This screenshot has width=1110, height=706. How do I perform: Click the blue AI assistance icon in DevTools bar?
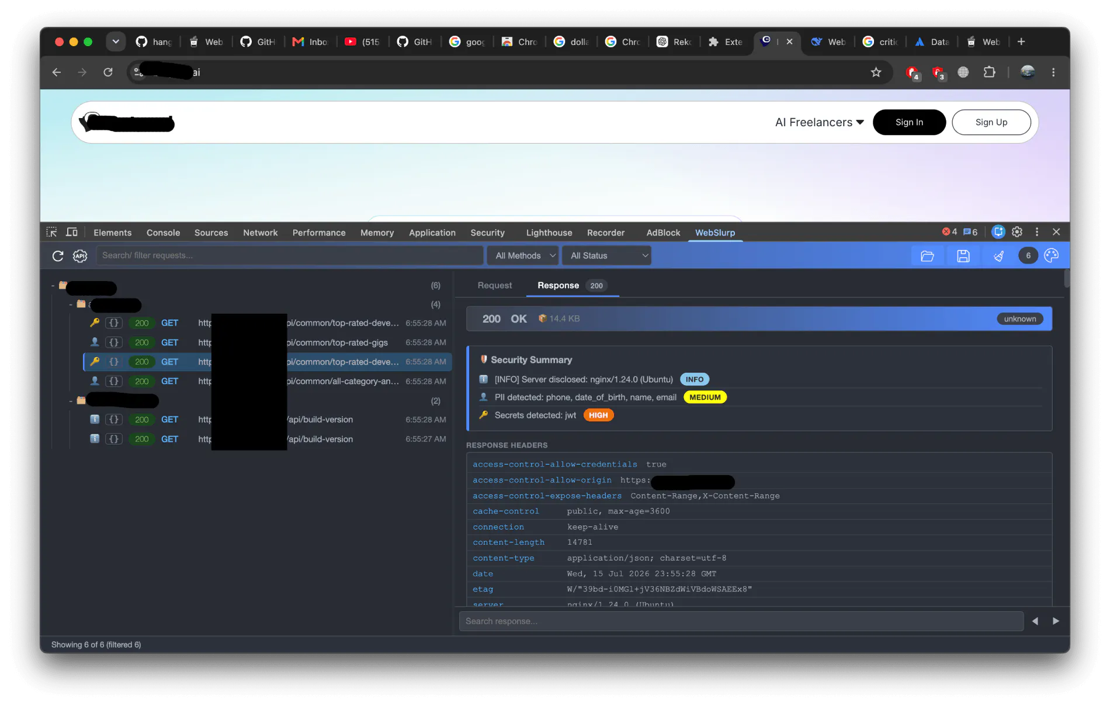[x=998, y=232]
